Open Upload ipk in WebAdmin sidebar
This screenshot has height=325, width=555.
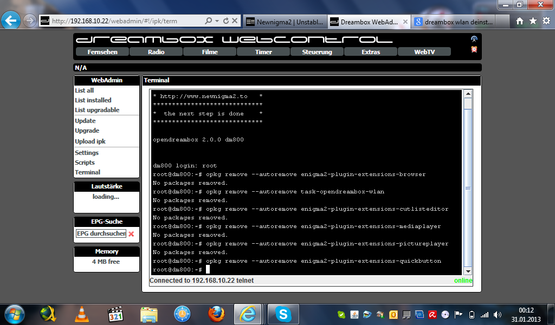pyautogui.click(x=90, y=141)
